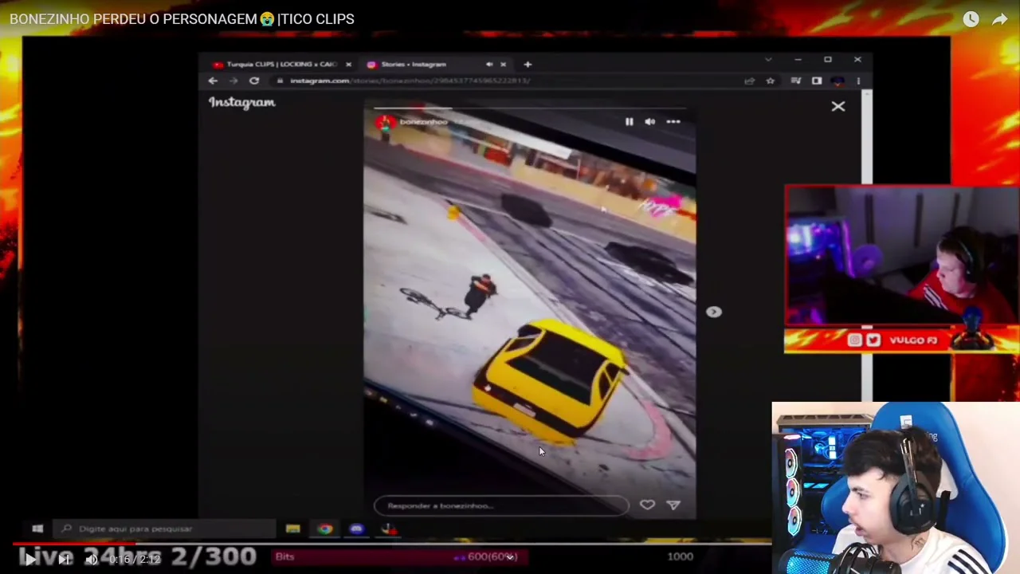The width and height of the screenshot is (1020, 574).
Task: Click the reply to bonezinhoo field
Action: [x=500, y=505]
